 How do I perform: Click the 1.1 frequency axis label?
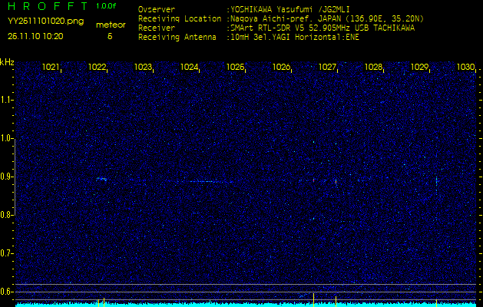point(7,100)
